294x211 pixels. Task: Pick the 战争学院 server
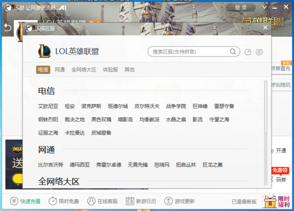(x=176, y=106)
